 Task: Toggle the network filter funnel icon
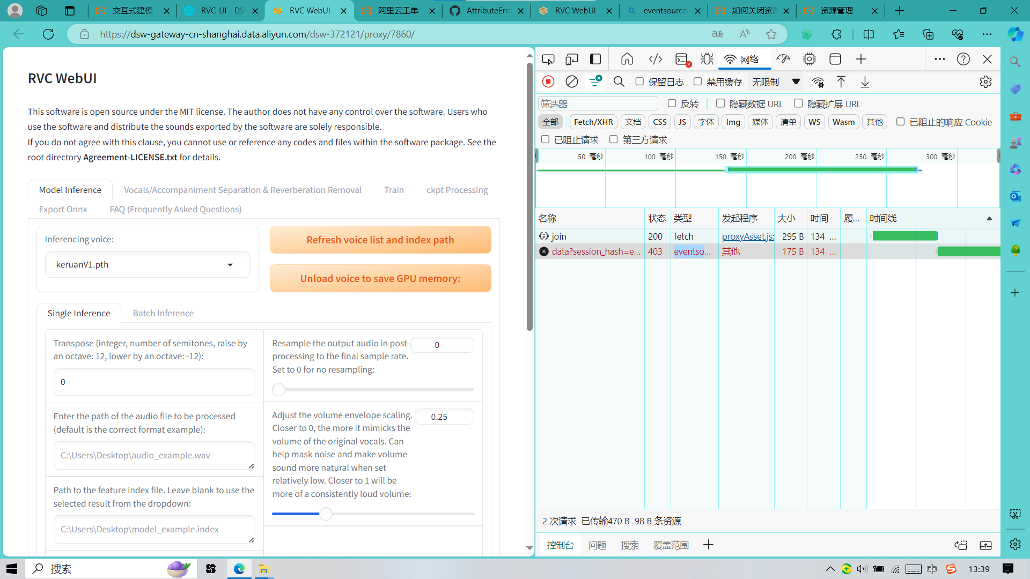(x=595, y=81)
